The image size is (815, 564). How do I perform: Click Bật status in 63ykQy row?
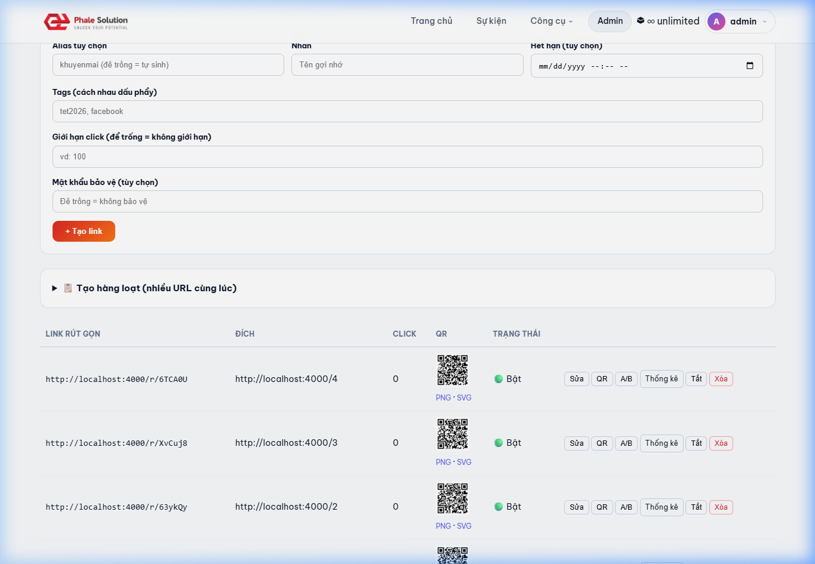[508, 507]
